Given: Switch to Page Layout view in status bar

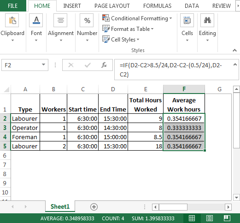Looking at the screenshot, I should 210,218.
